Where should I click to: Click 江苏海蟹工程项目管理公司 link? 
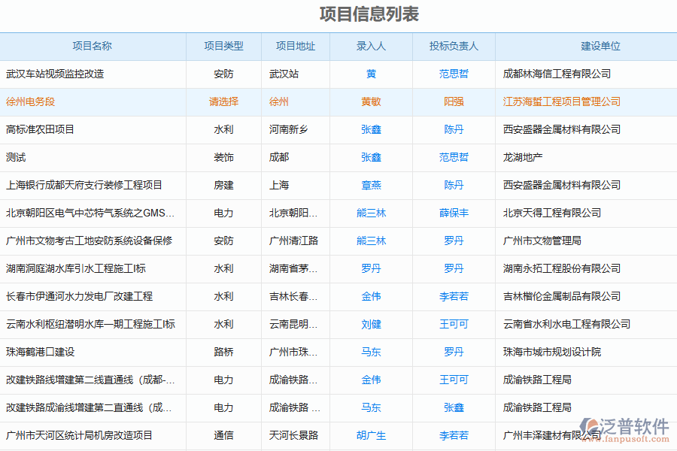560,101
